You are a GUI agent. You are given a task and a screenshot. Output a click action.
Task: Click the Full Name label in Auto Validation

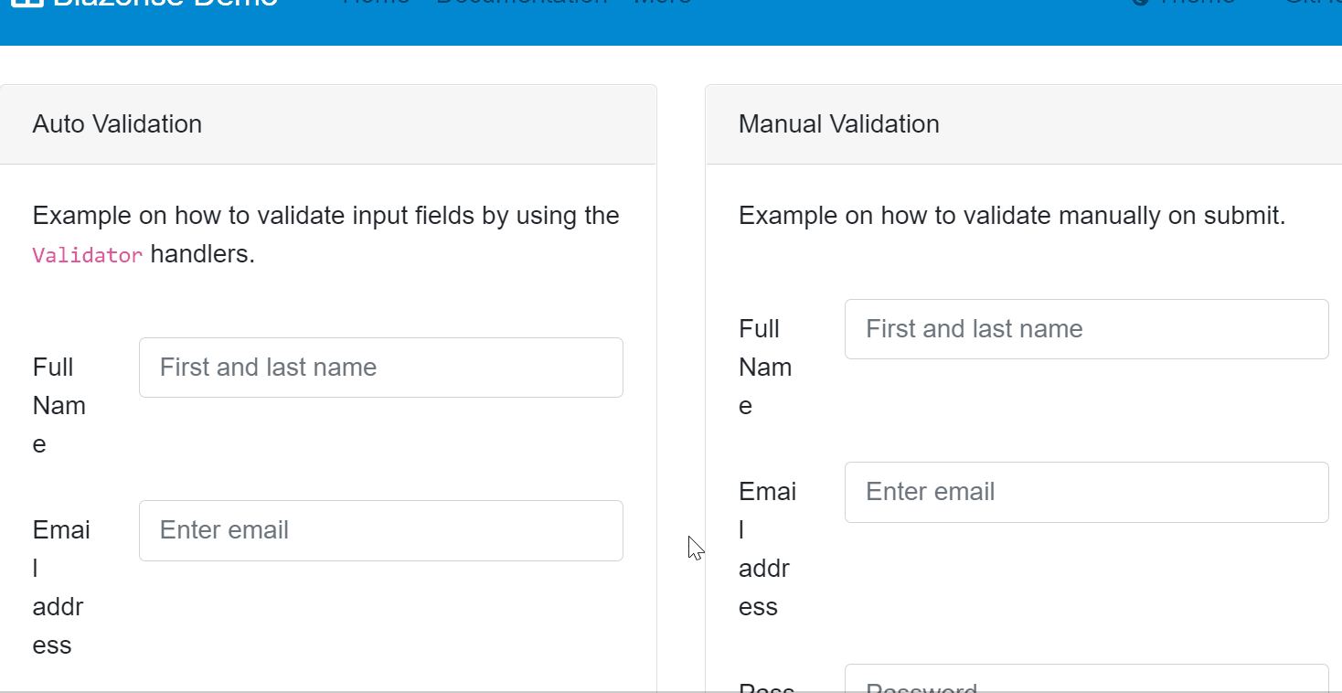pos(59,404)
